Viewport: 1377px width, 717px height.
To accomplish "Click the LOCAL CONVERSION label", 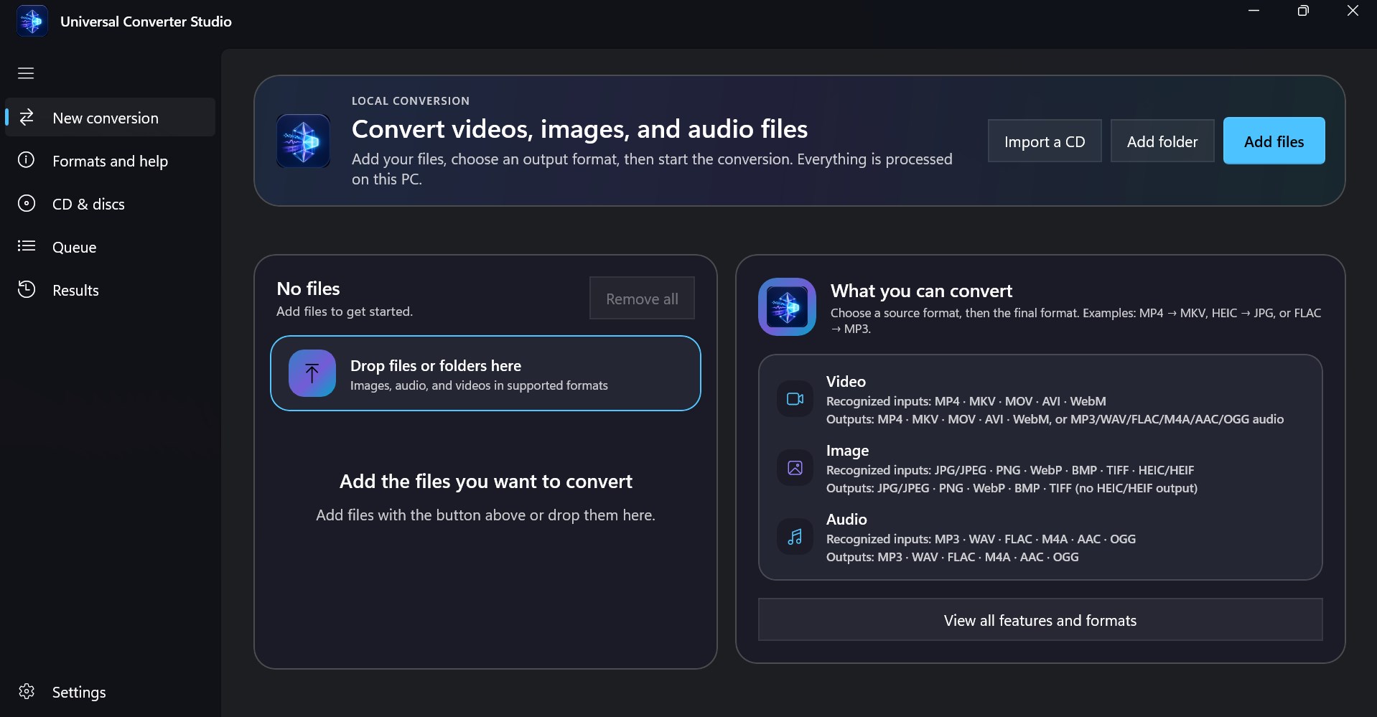I will click(411, 100).
